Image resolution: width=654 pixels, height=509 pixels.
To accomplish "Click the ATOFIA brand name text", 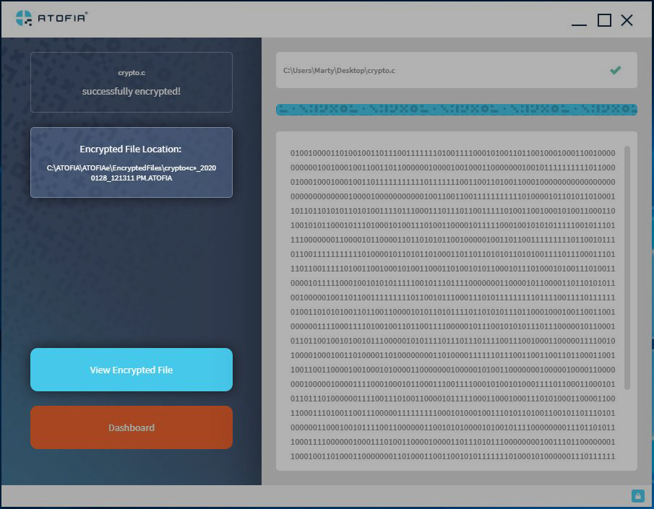I will point(62,17).
